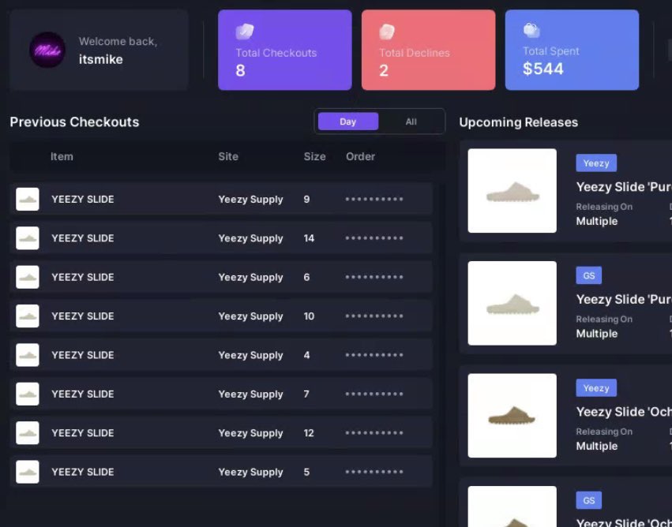
Task: Click the Yeezy tag above third release card
Action: (x=596, y=388)
